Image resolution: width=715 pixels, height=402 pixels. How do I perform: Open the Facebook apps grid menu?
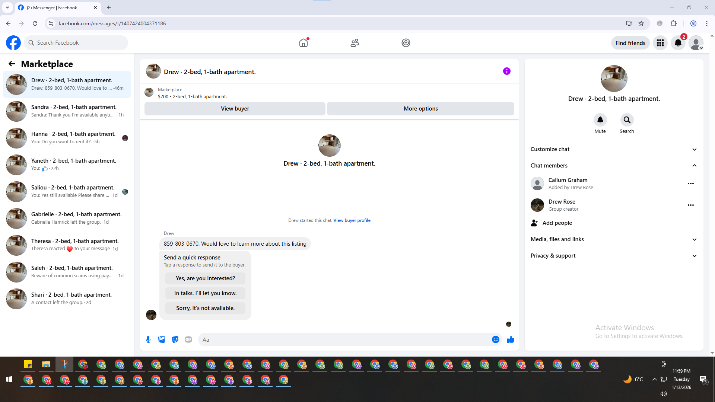click(660, 43)
